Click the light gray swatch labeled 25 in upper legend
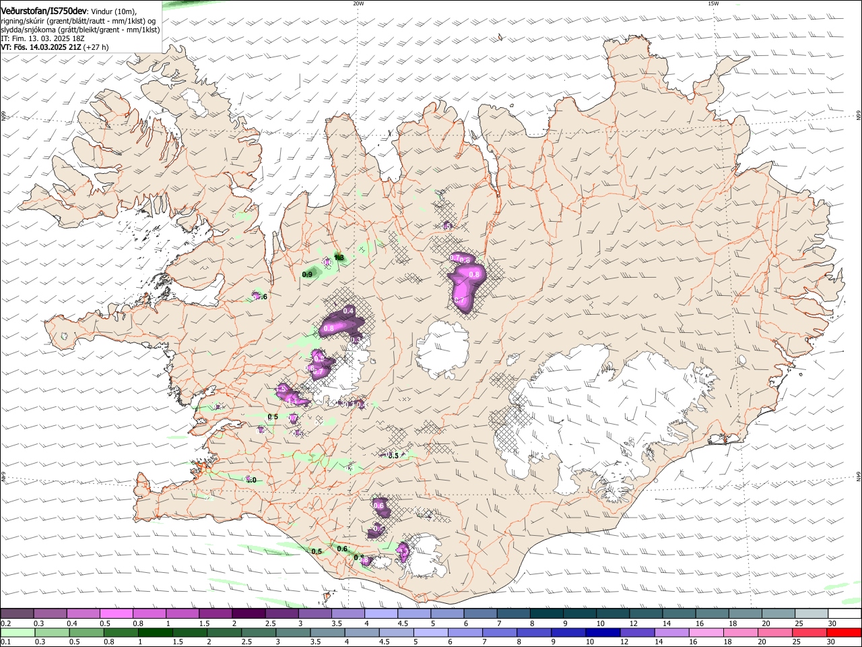The width and height of the screenshot is (862, 647). (x=810, y=614)
